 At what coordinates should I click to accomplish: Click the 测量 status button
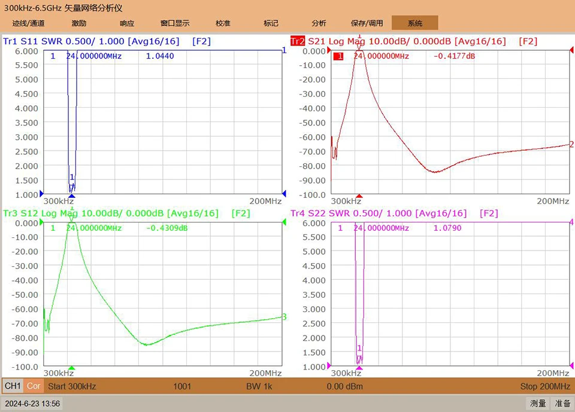(x=538, y=403)
